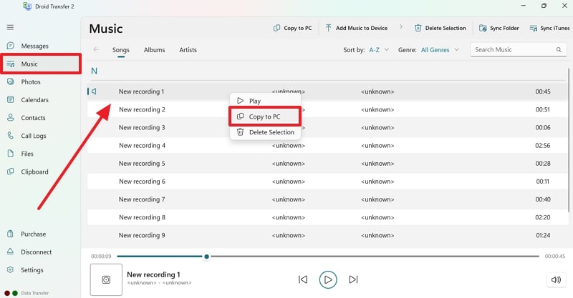The image size is (573, 298).
Task: Select New recording 9
Action: tap(327, 235)
